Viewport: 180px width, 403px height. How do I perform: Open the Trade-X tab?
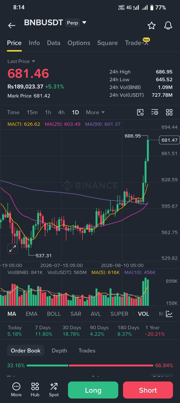click(137, 43)
